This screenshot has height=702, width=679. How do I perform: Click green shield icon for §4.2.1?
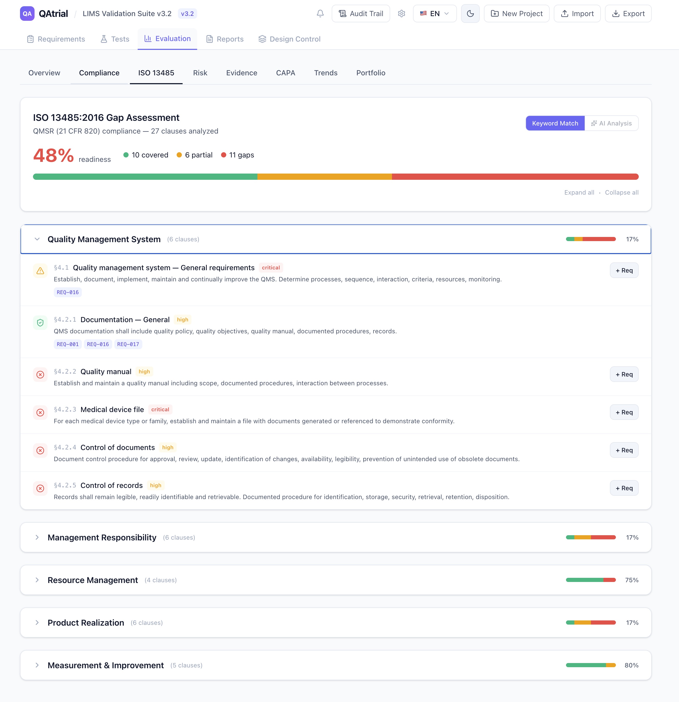pos(41,323)
